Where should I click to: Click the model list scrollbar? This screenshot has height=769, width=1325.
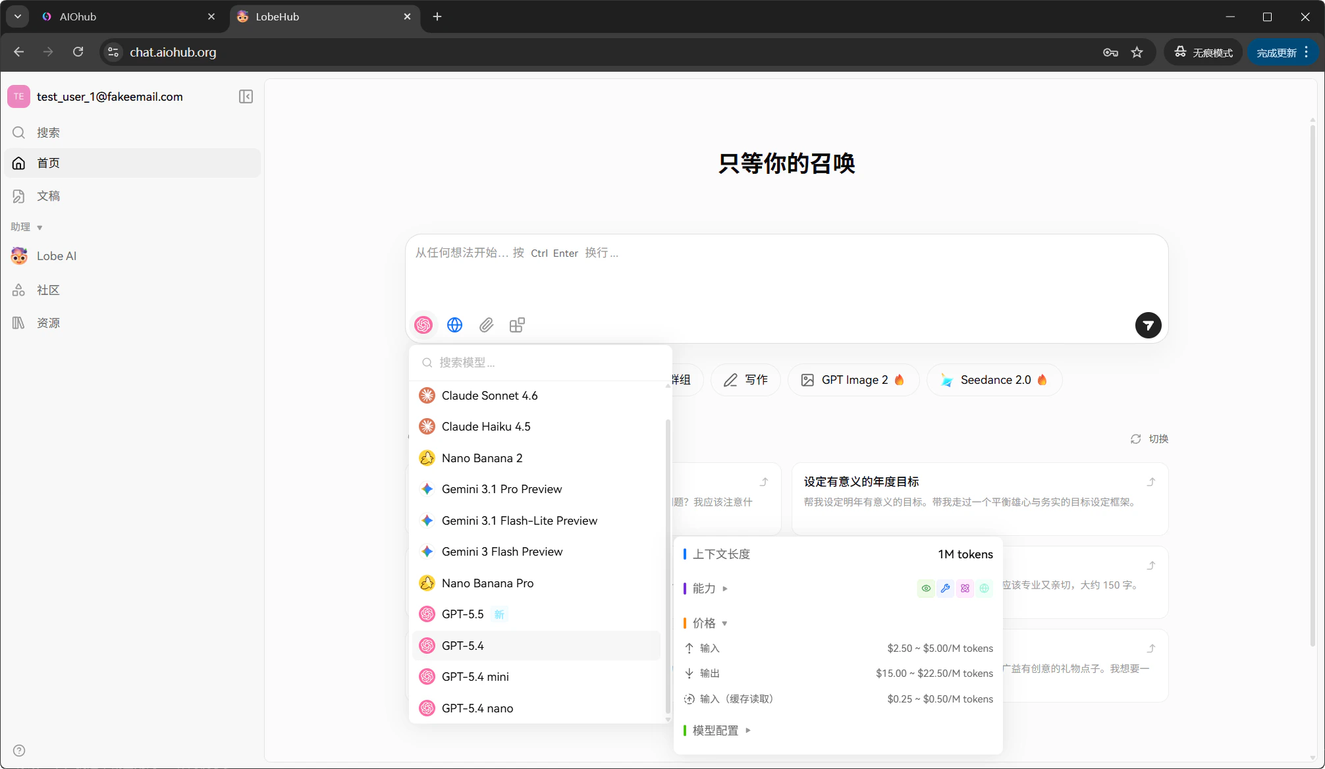point(668,566)
